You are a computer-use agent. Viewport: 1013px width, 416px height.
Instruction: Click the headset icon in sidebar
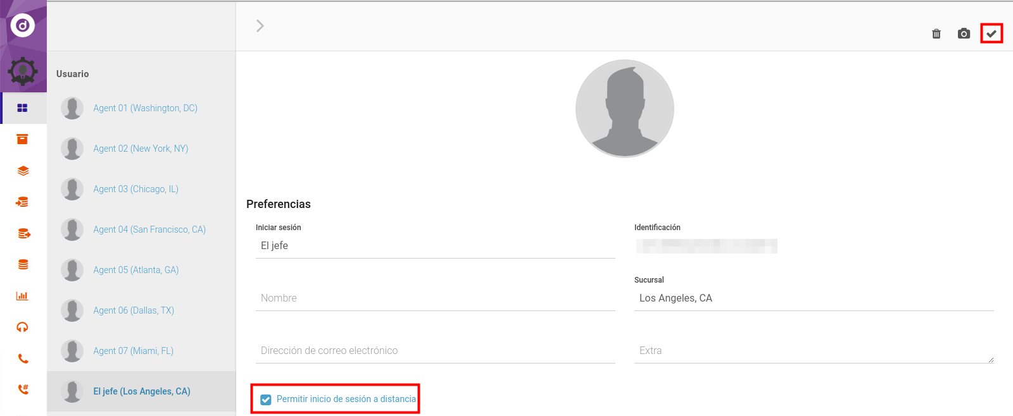[x=23, y=327]
